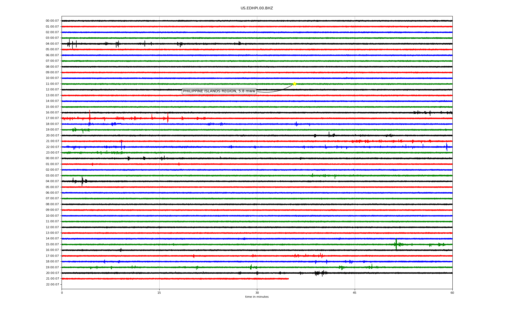The height and width of the screenshot is (321, 514).
Task: Click the black burst cluster on the lower 20:00:07 trace
Action: pyautogui.click(x=321, y=273)
